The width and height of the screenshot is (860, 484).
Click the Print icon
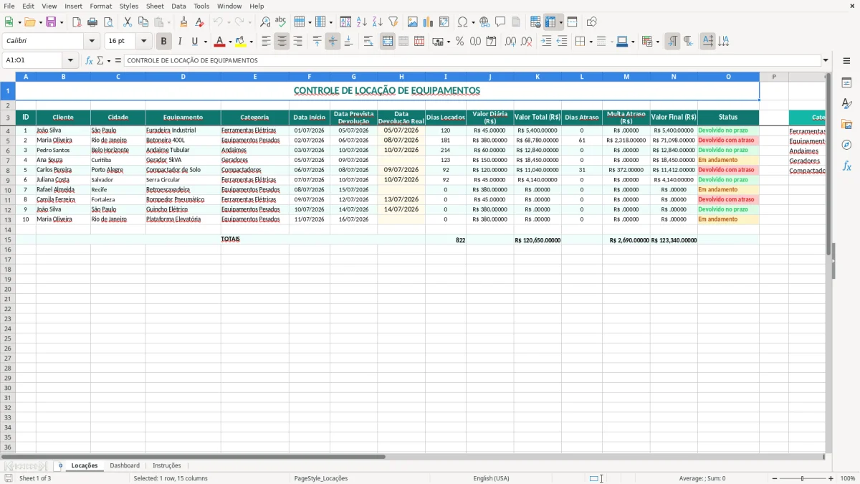click(92, 22)
